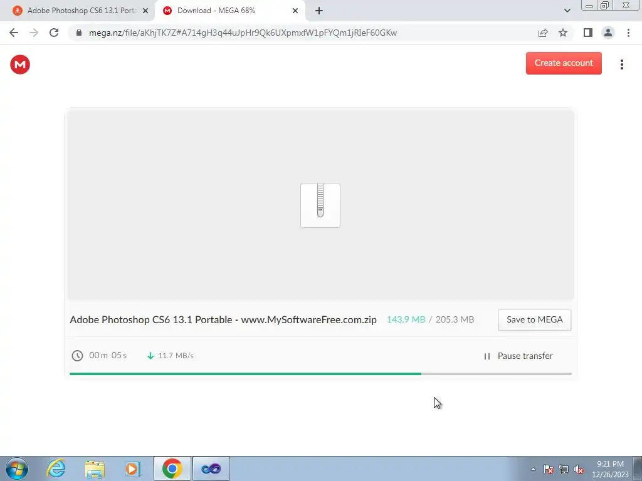The height and width of the screenshot is (481, 642).
Task: Open Windows Explorer from taskbar
Action: coord(95,468)
